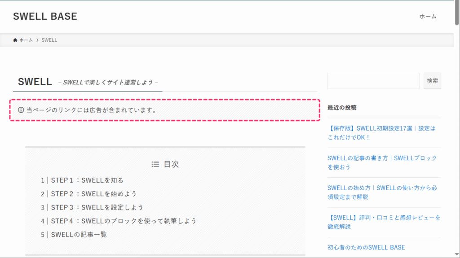Screen dimensions: 460x258
Task: Click the SWELL breadcrumb text
Action: (x=49, y=40)
